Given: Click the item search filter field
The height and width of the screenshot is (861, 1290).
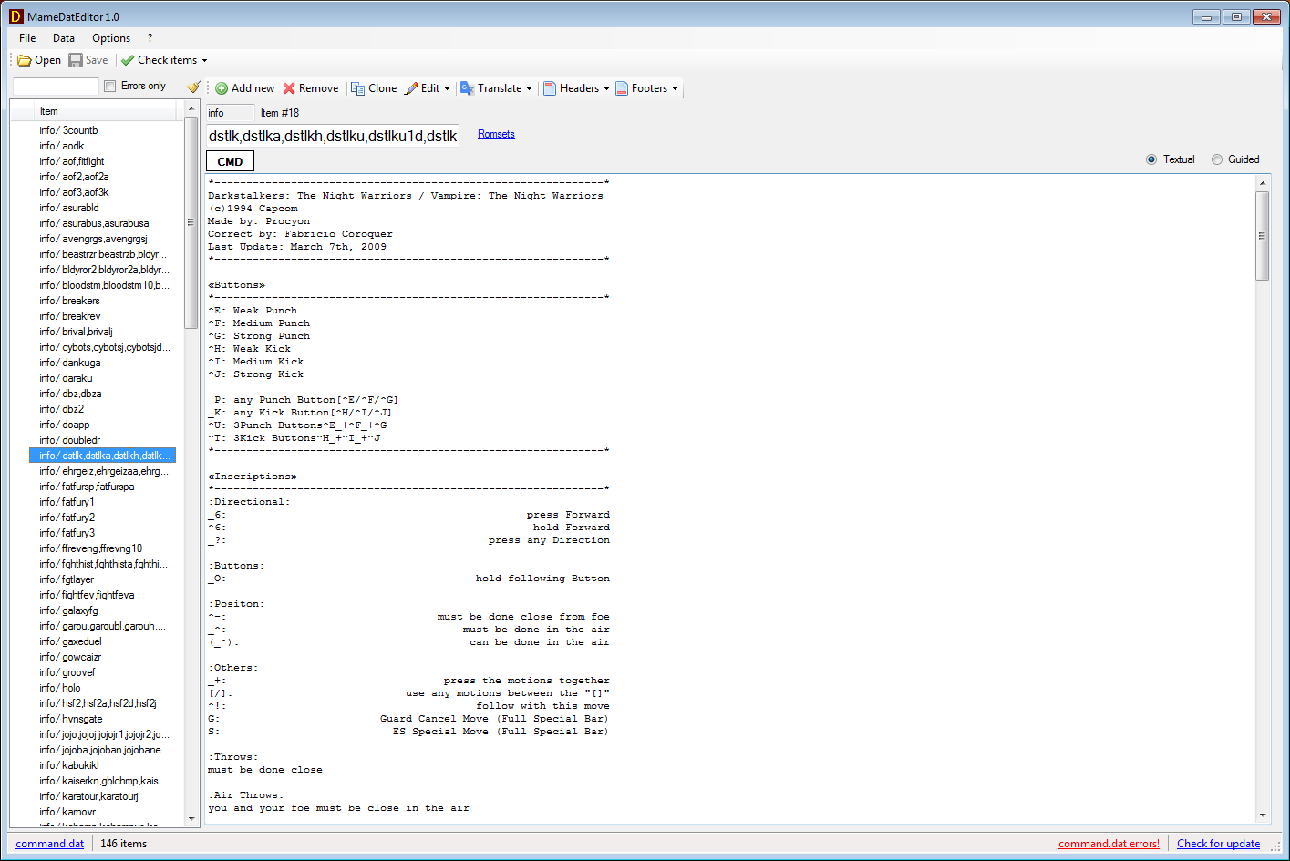Looking at the screenshot, I should tap(56, 87).
